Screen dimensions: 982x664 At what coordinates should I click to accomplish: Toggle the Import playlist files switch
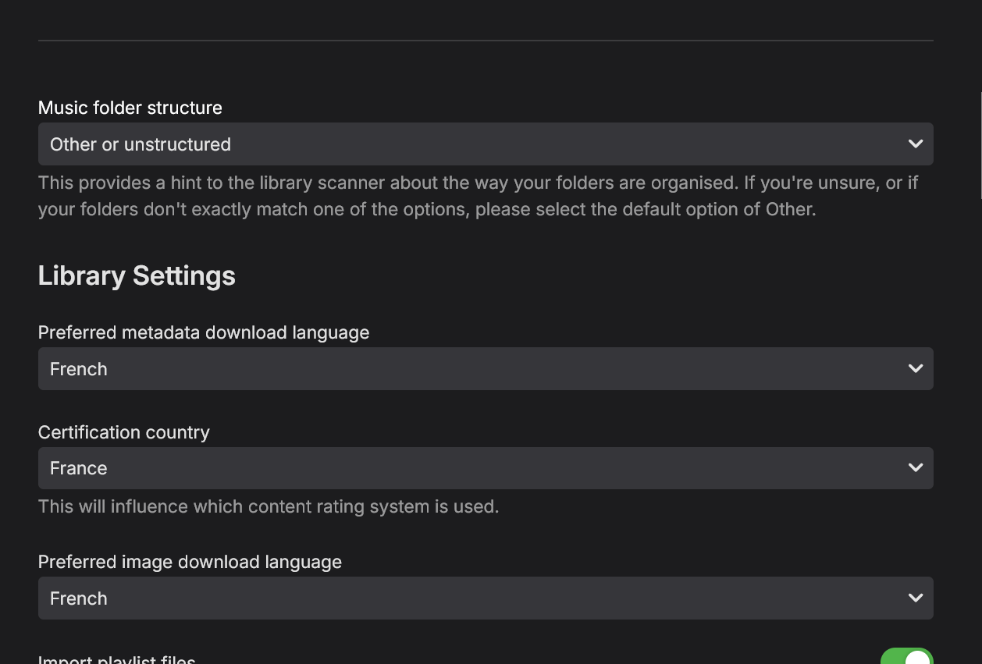click(907, 658)
